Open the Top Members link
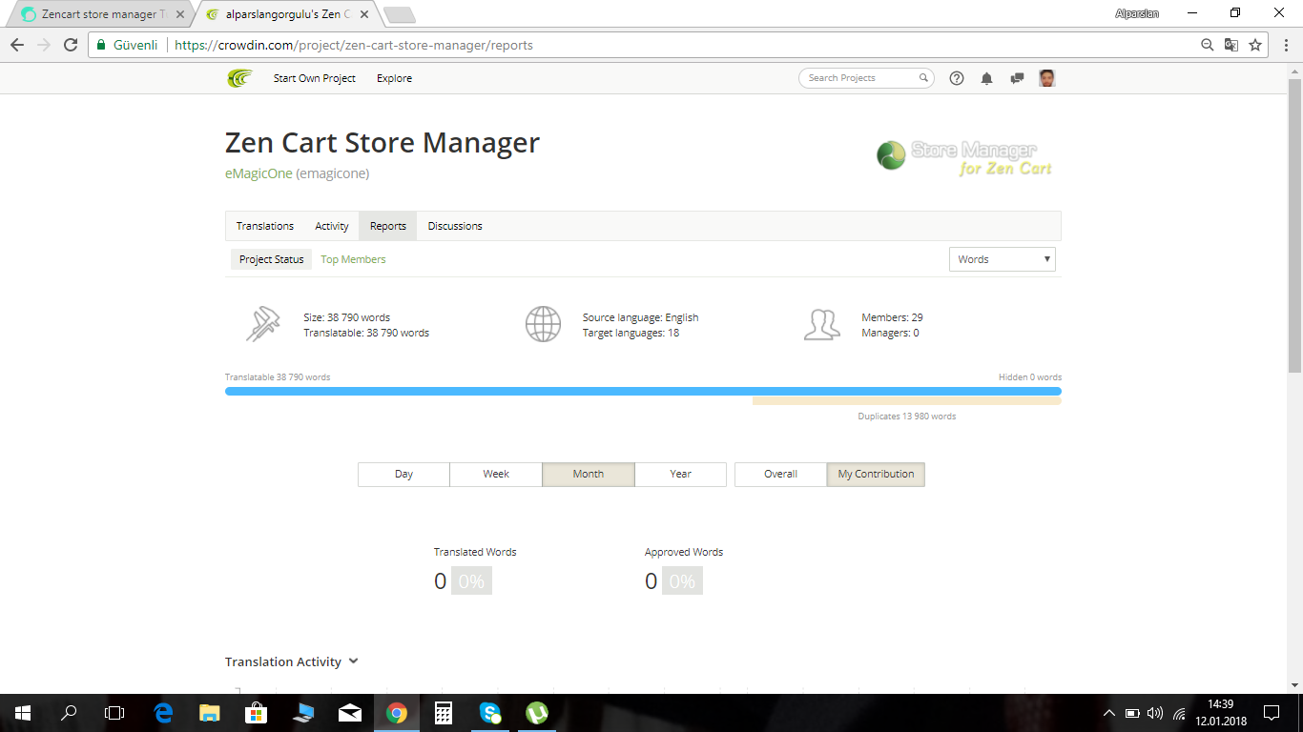 click(x=353, y=259)
